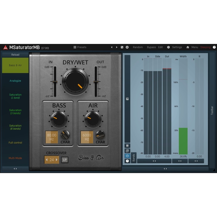Open the Menu
The image size is (217, 217).
(195, 47)
